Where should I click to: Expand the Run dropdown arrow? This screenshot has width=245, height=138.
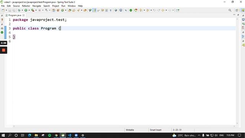pos(29,10)
